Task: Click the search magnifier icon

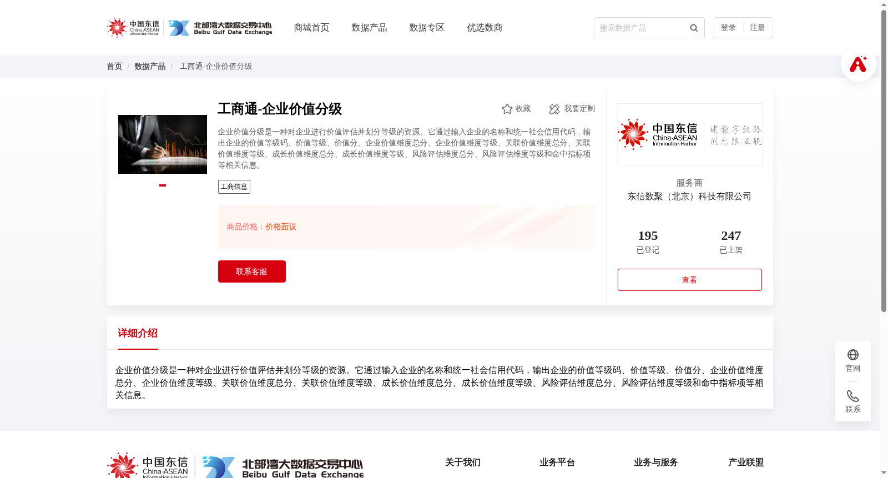Action: [x=694, y=28]
